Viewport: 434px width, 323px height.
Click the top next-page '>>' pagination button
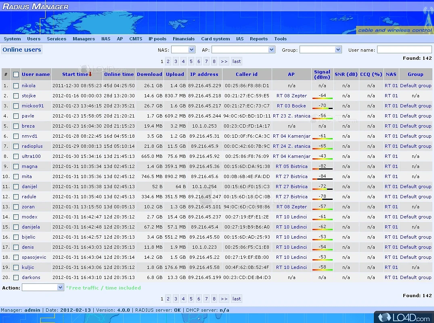(224, 61)
